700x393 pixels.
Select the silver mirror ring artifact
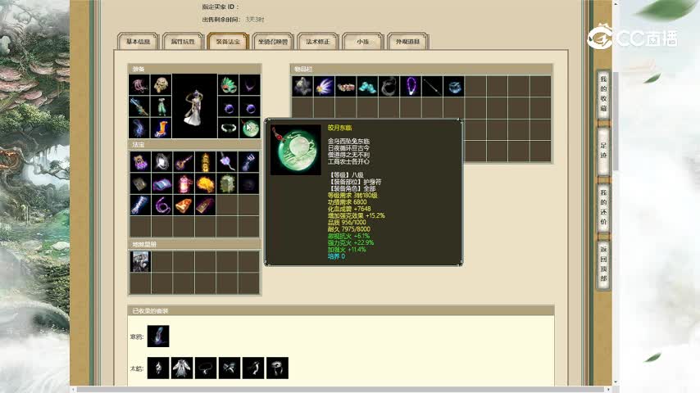[x=161, y=162]
